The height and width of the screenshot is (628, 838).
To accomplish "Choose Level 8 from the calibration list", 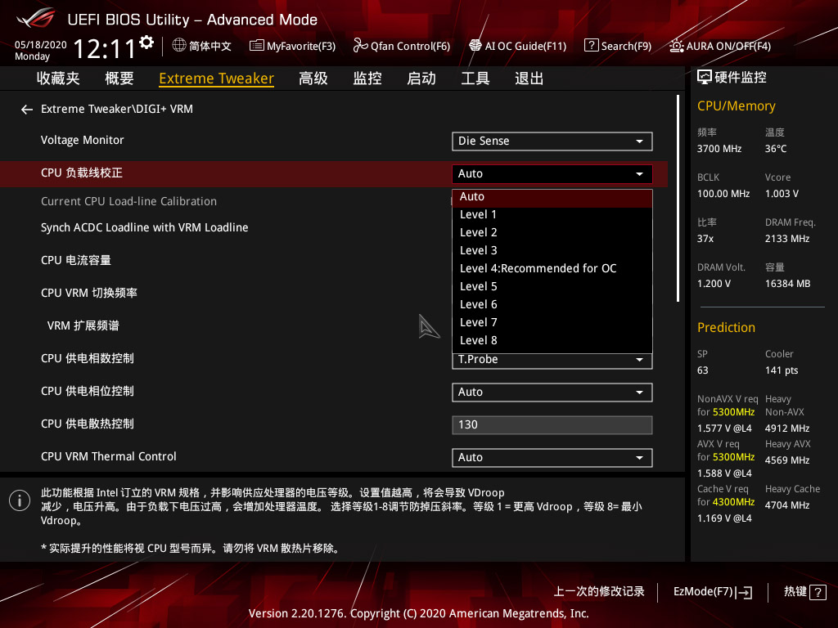I will coord(478,339).
